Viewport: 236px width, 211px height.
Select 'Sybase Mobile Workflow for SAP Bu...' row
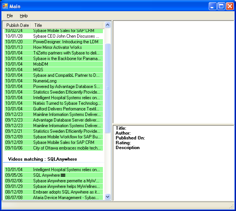pos(54,137)
